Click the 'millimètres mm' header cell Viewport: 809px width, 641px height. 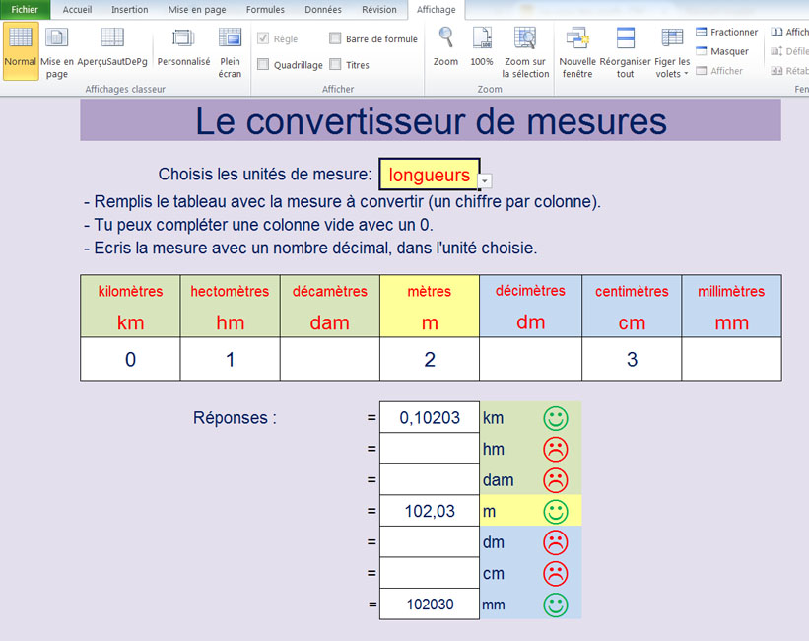(731, 307)
